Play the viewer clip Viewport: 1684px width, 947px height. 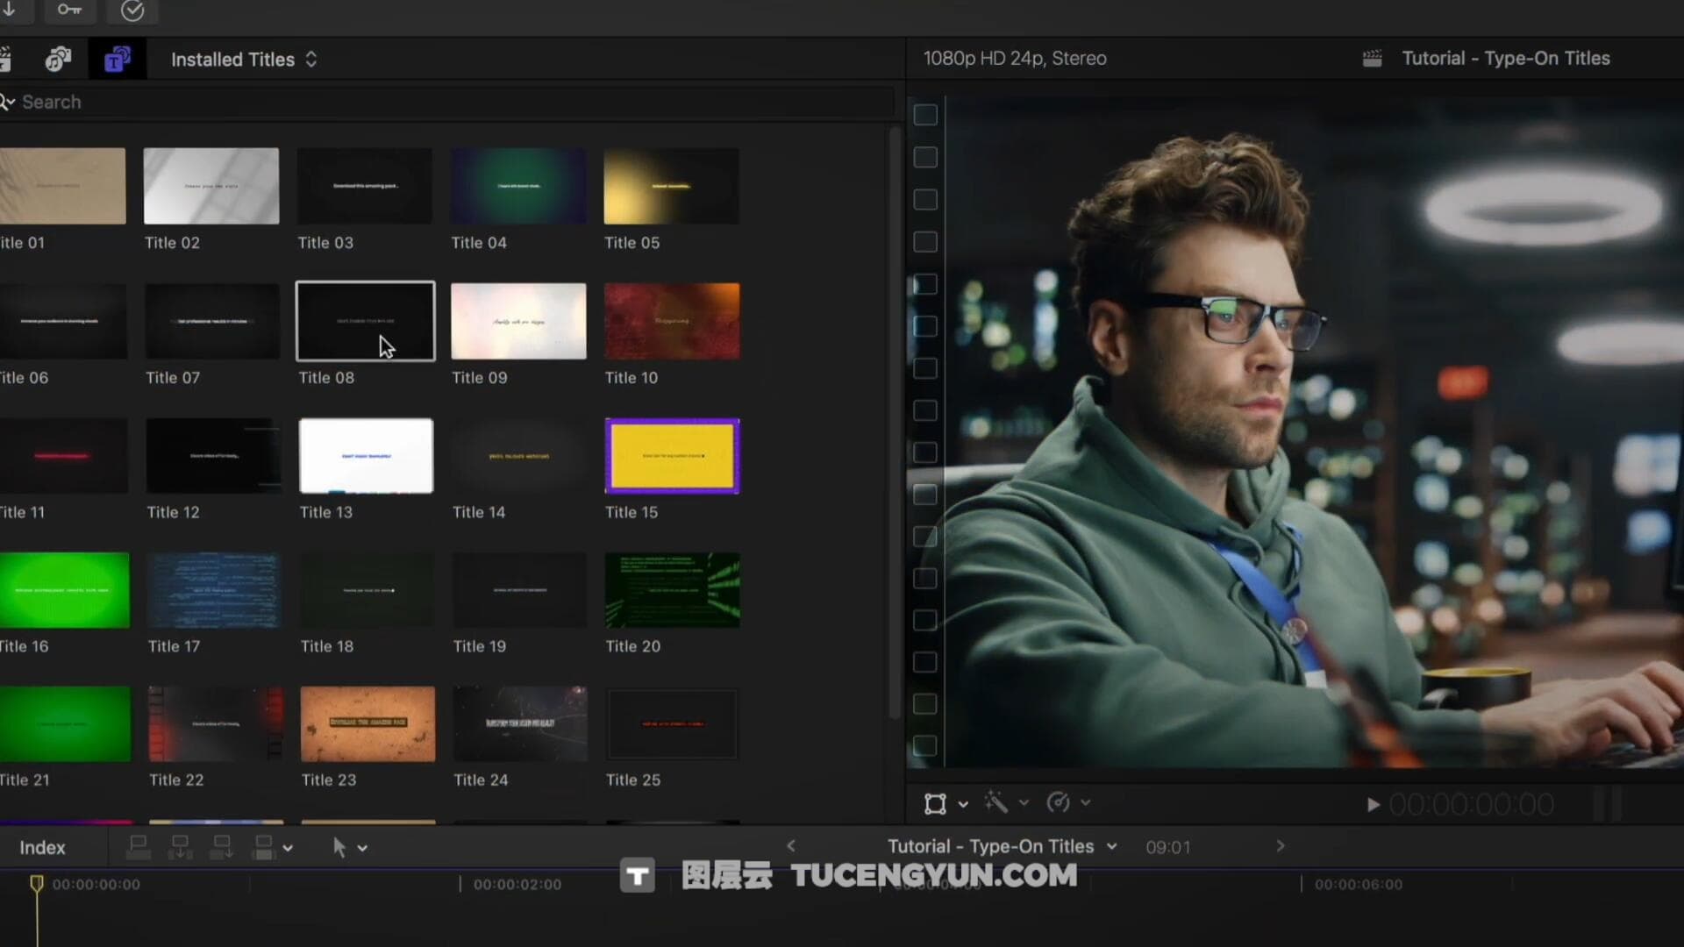(1373, 804)
